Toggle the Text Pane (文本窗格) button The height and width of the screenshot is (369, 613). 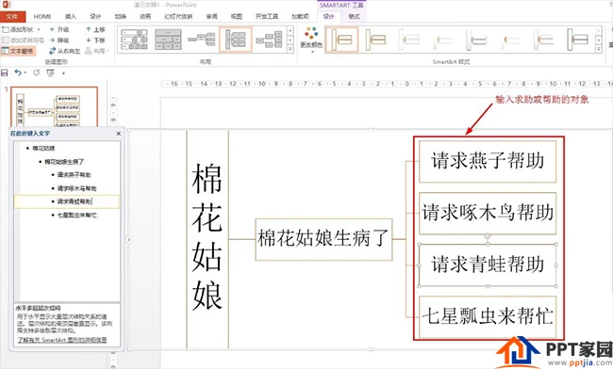point(18,51)
